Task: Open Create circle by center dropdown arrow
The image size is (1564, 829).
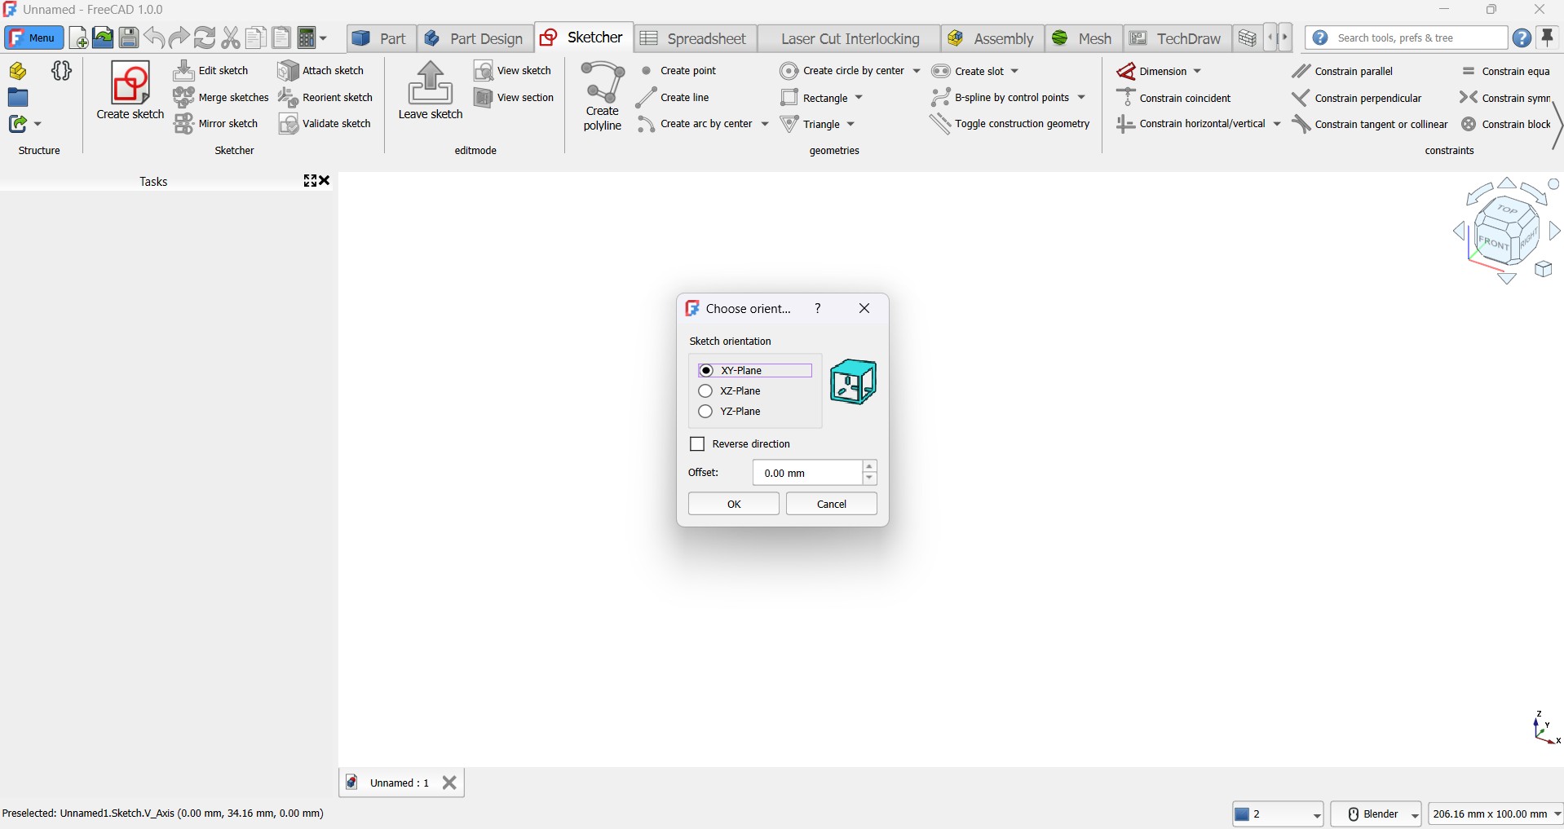Action: (917, 71)
